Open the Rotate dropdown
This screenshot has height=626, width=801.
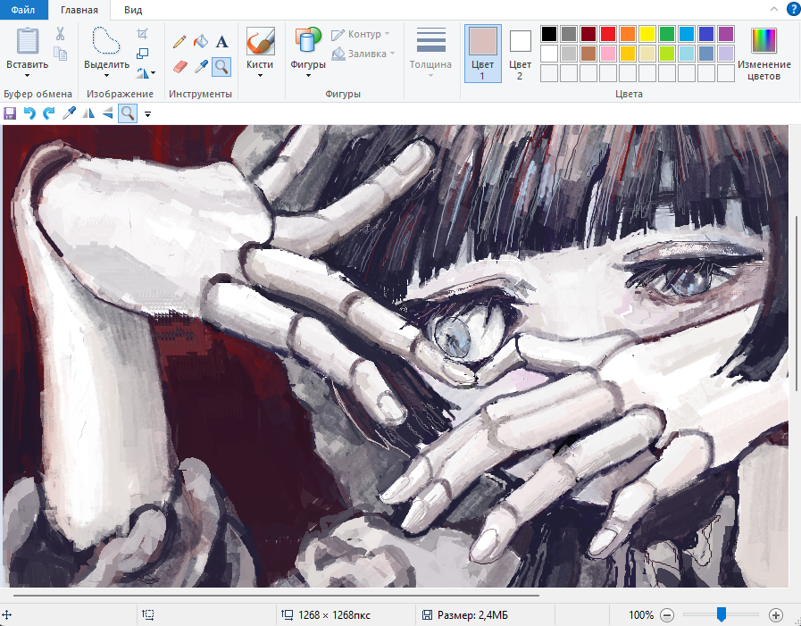pos(146,73)
